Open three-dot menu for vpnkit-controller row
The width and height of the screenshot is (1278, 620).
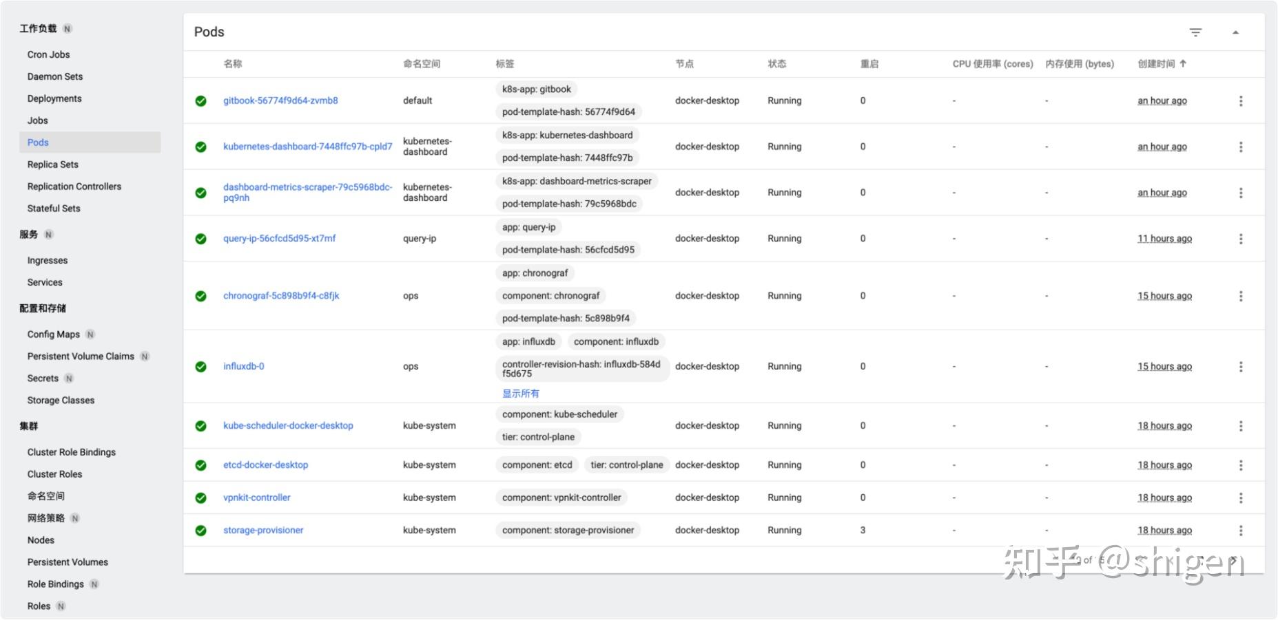(1240, 498)
